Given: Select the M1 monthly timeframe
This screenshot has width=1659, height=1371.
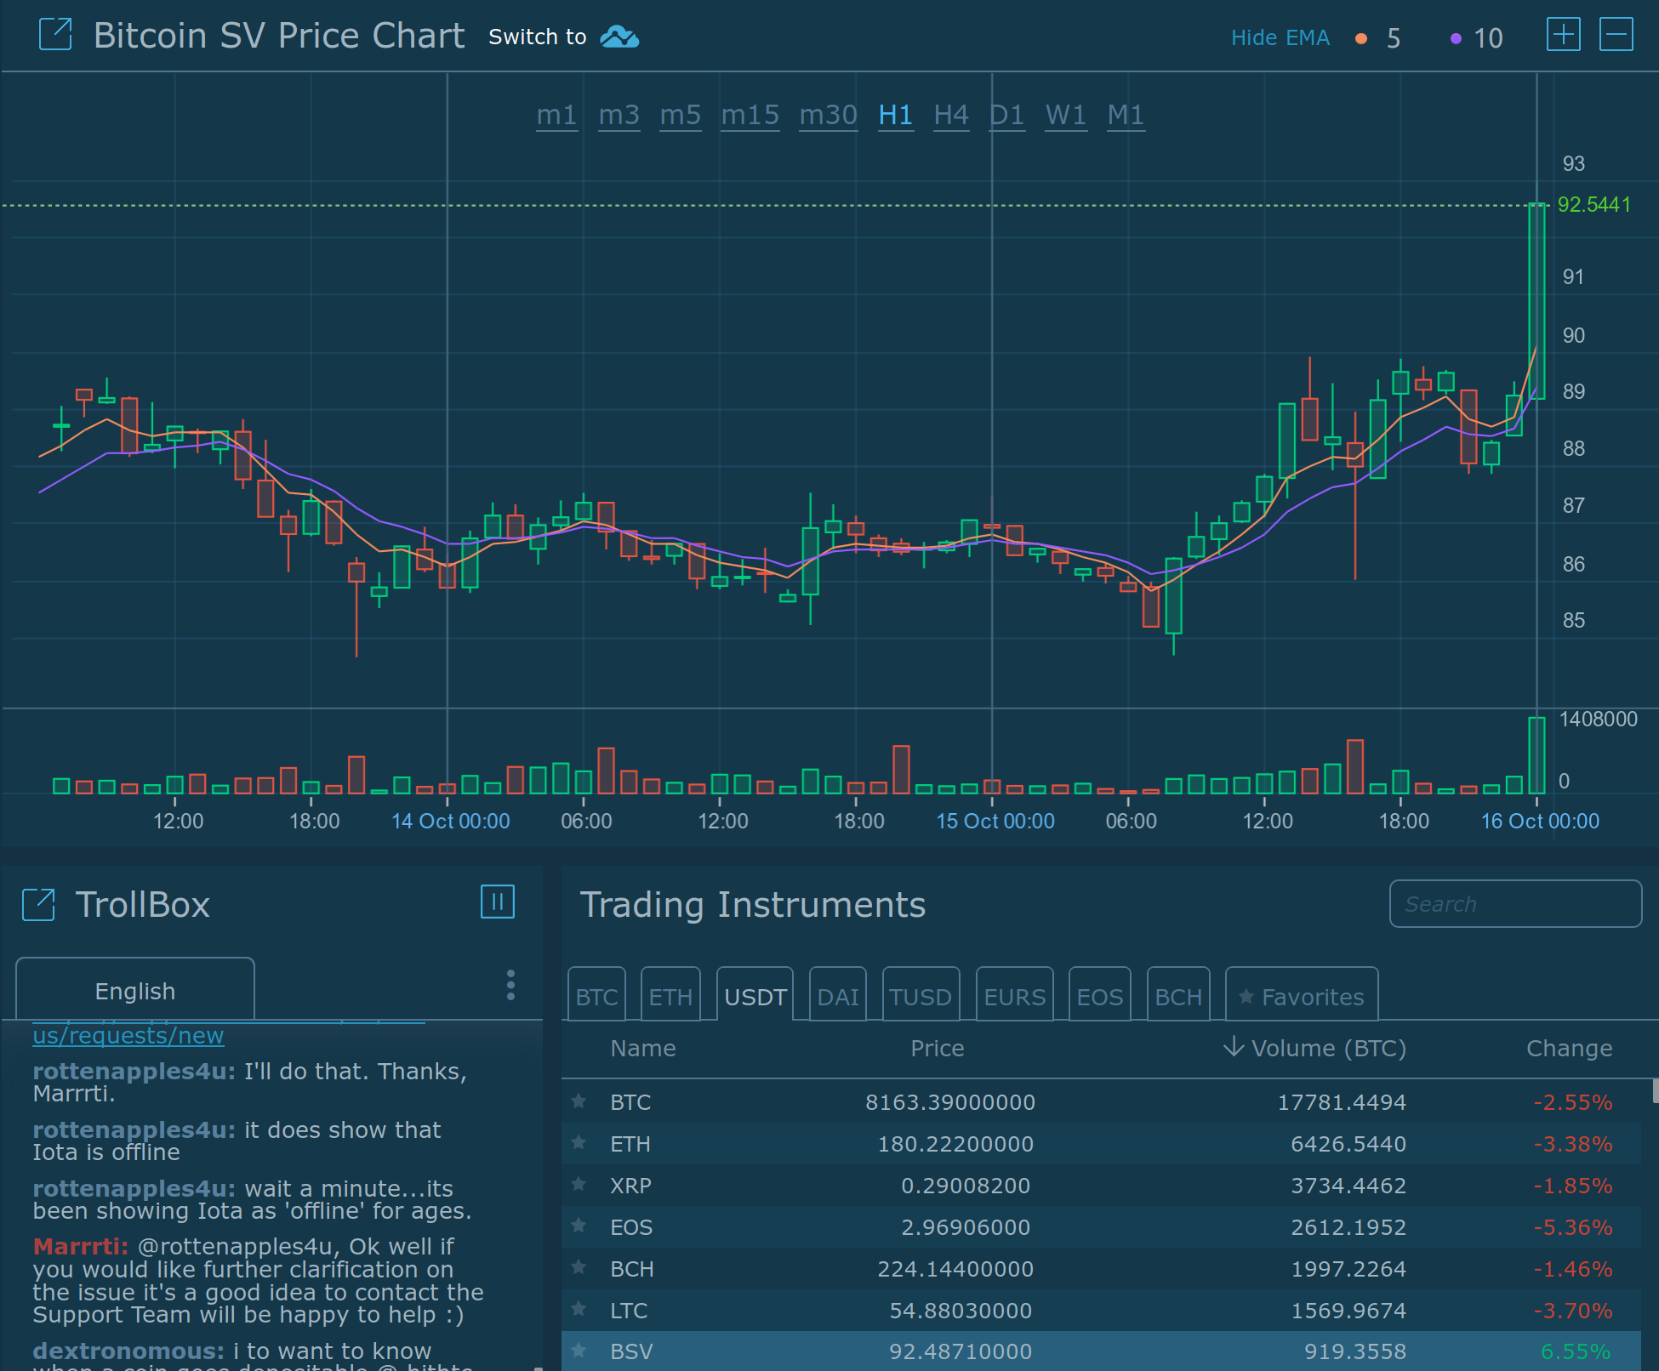Looking at the screenshot, I should [x=1126, y=115].
